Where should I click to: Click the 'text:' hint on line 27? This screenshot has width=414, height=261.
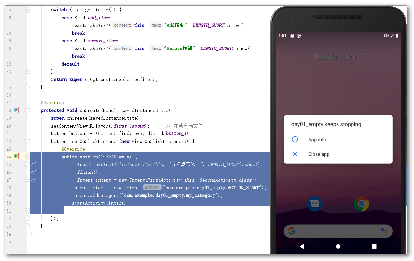tap(157, 25)
